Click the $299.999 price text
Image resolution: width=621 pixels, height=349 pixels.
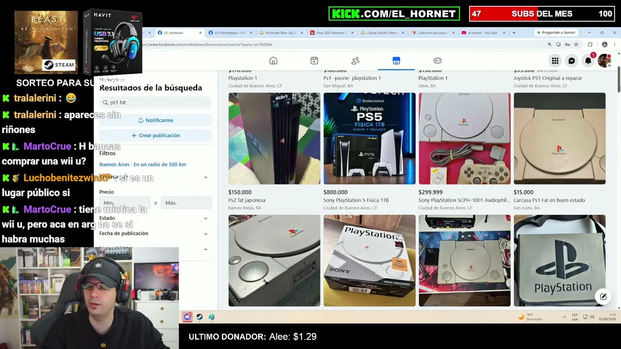click(430, 192)
